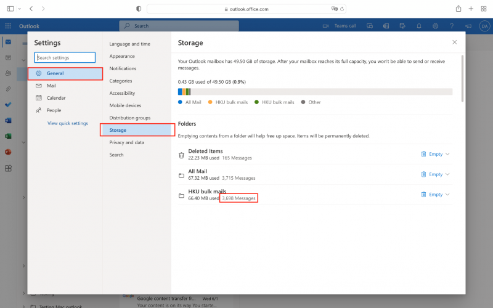Open People app in left rail
493x308 pixels.
pyautogui.click(x=8, y=73)
